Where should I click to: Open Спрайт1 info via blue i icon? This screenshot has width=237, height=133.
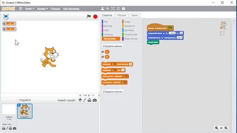pyautogui.click(x=19, y=105)
